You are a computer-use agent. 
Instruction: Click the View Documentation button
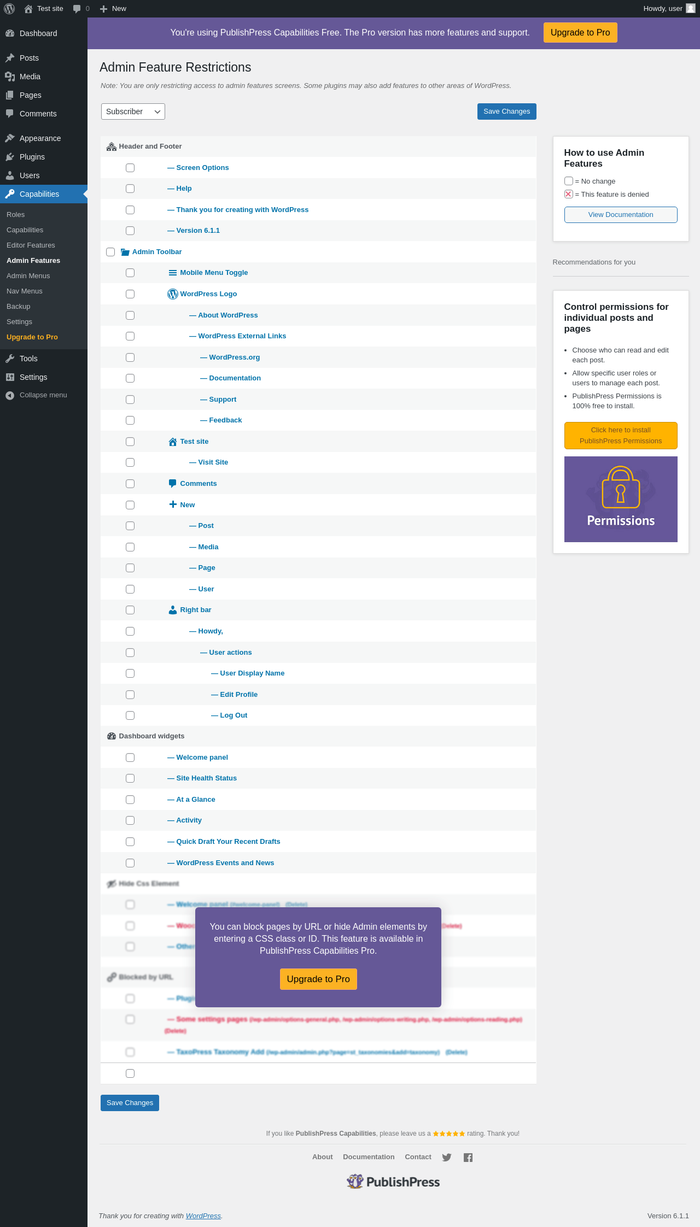coord(621,215)
